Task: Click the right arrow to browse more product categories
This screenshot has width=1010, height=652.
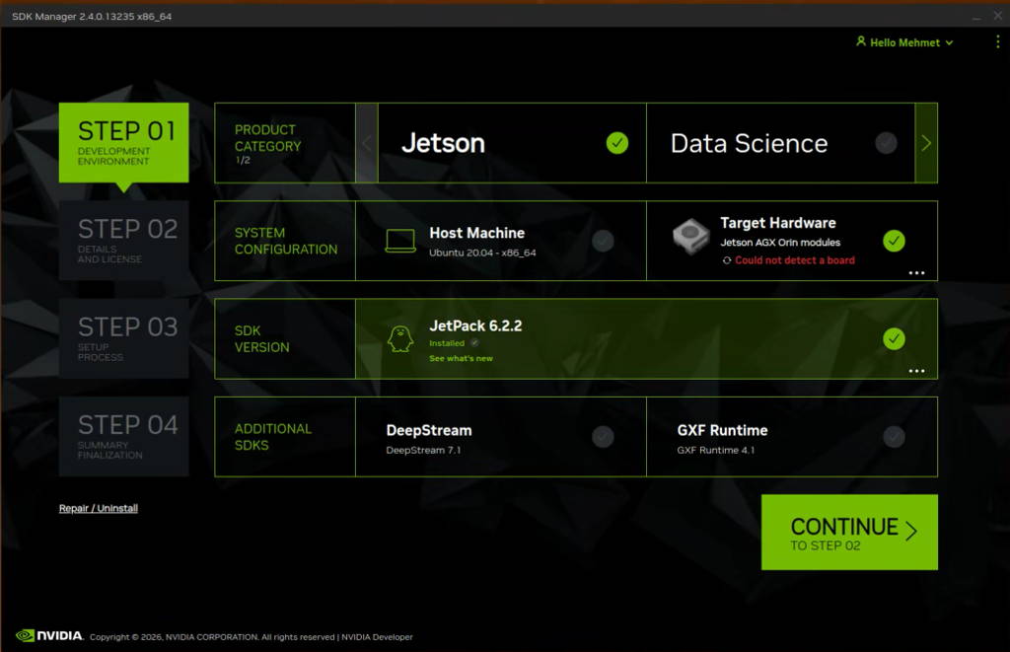Action: [x=925, y=143]
